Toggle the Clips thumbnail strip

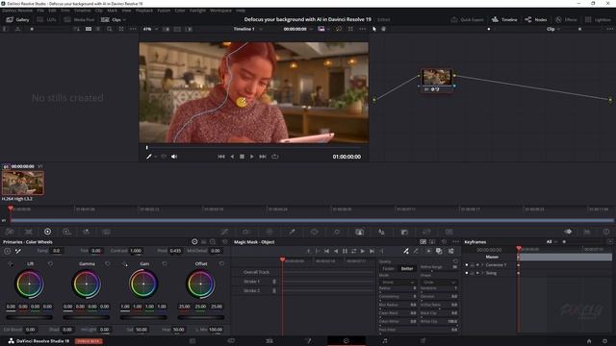point(113,19)
